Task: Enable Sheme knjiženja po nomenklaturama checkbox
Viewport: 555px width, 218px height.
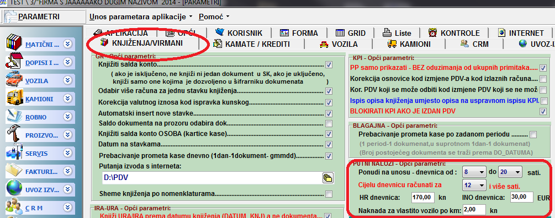Action: [x=329, y=194]
